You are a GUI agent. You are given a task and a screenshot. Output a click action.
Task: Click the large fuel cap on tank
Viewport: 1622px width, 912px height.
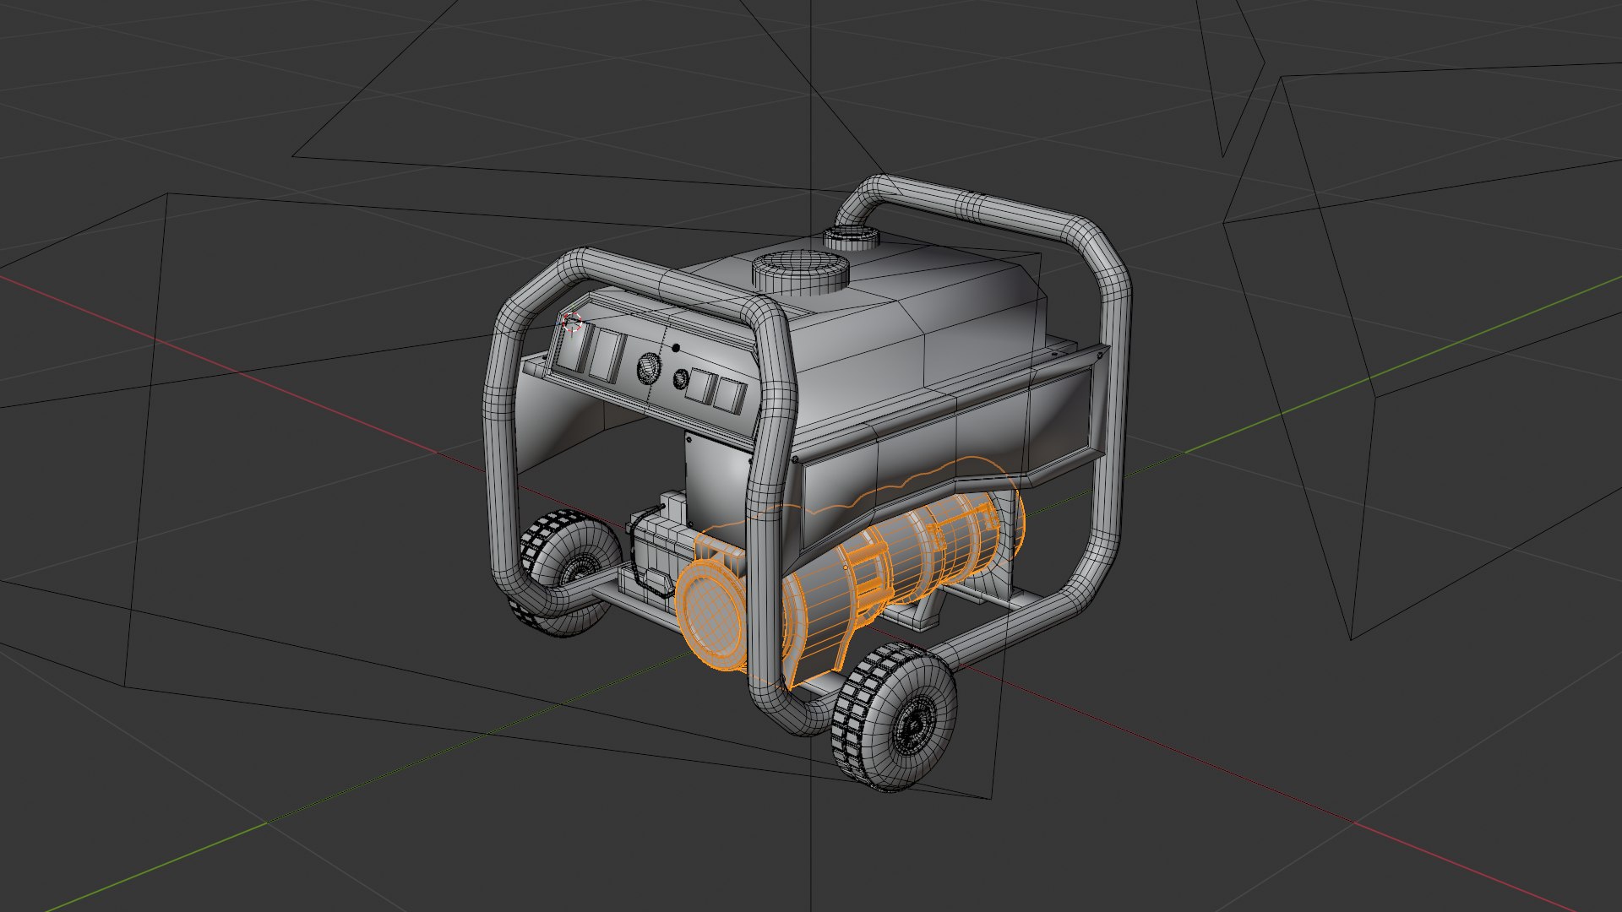(x=801, y=273)
